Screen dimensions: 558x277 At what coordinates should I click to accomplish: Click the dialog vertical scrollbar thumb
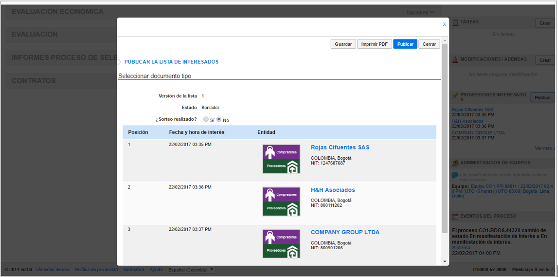(445, 138)
